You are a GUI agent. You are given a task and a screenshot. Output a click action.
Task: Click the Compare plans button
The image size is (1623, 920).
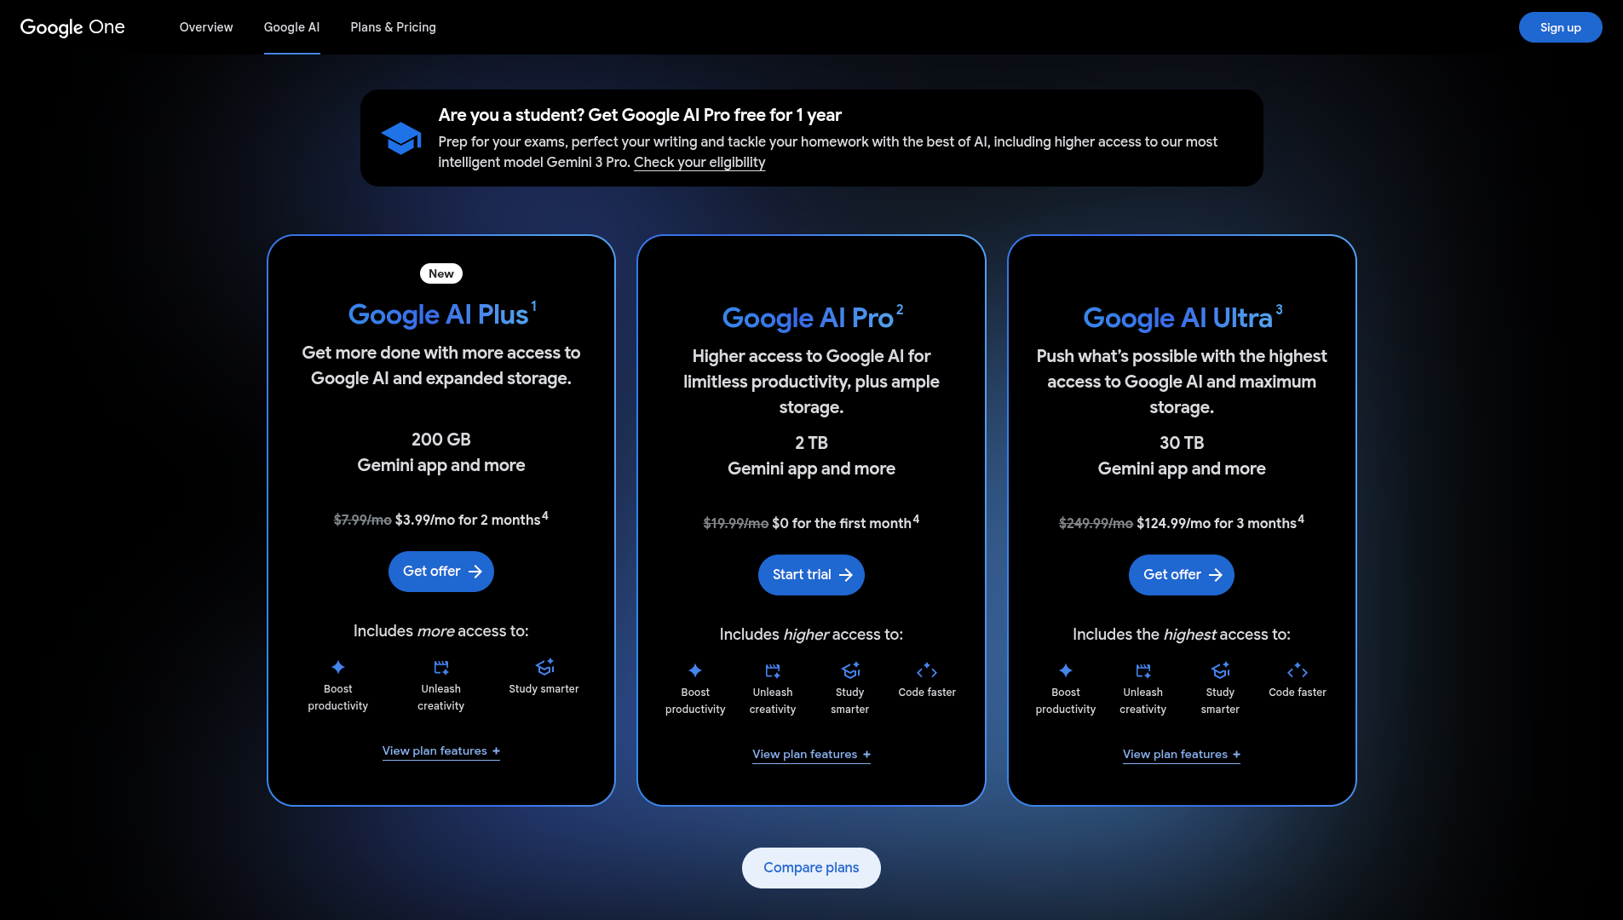click(811, 868)
